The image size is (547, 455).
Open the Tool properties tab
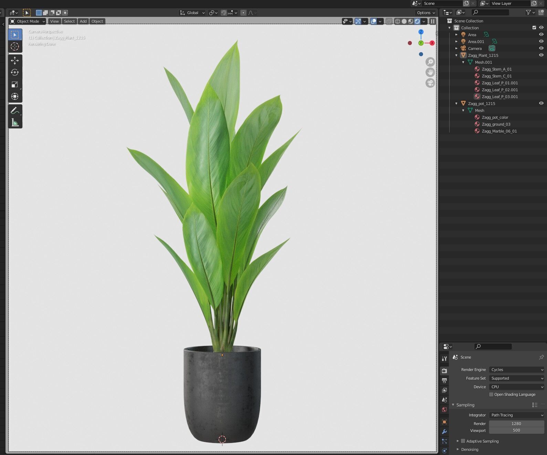point(444,359)
